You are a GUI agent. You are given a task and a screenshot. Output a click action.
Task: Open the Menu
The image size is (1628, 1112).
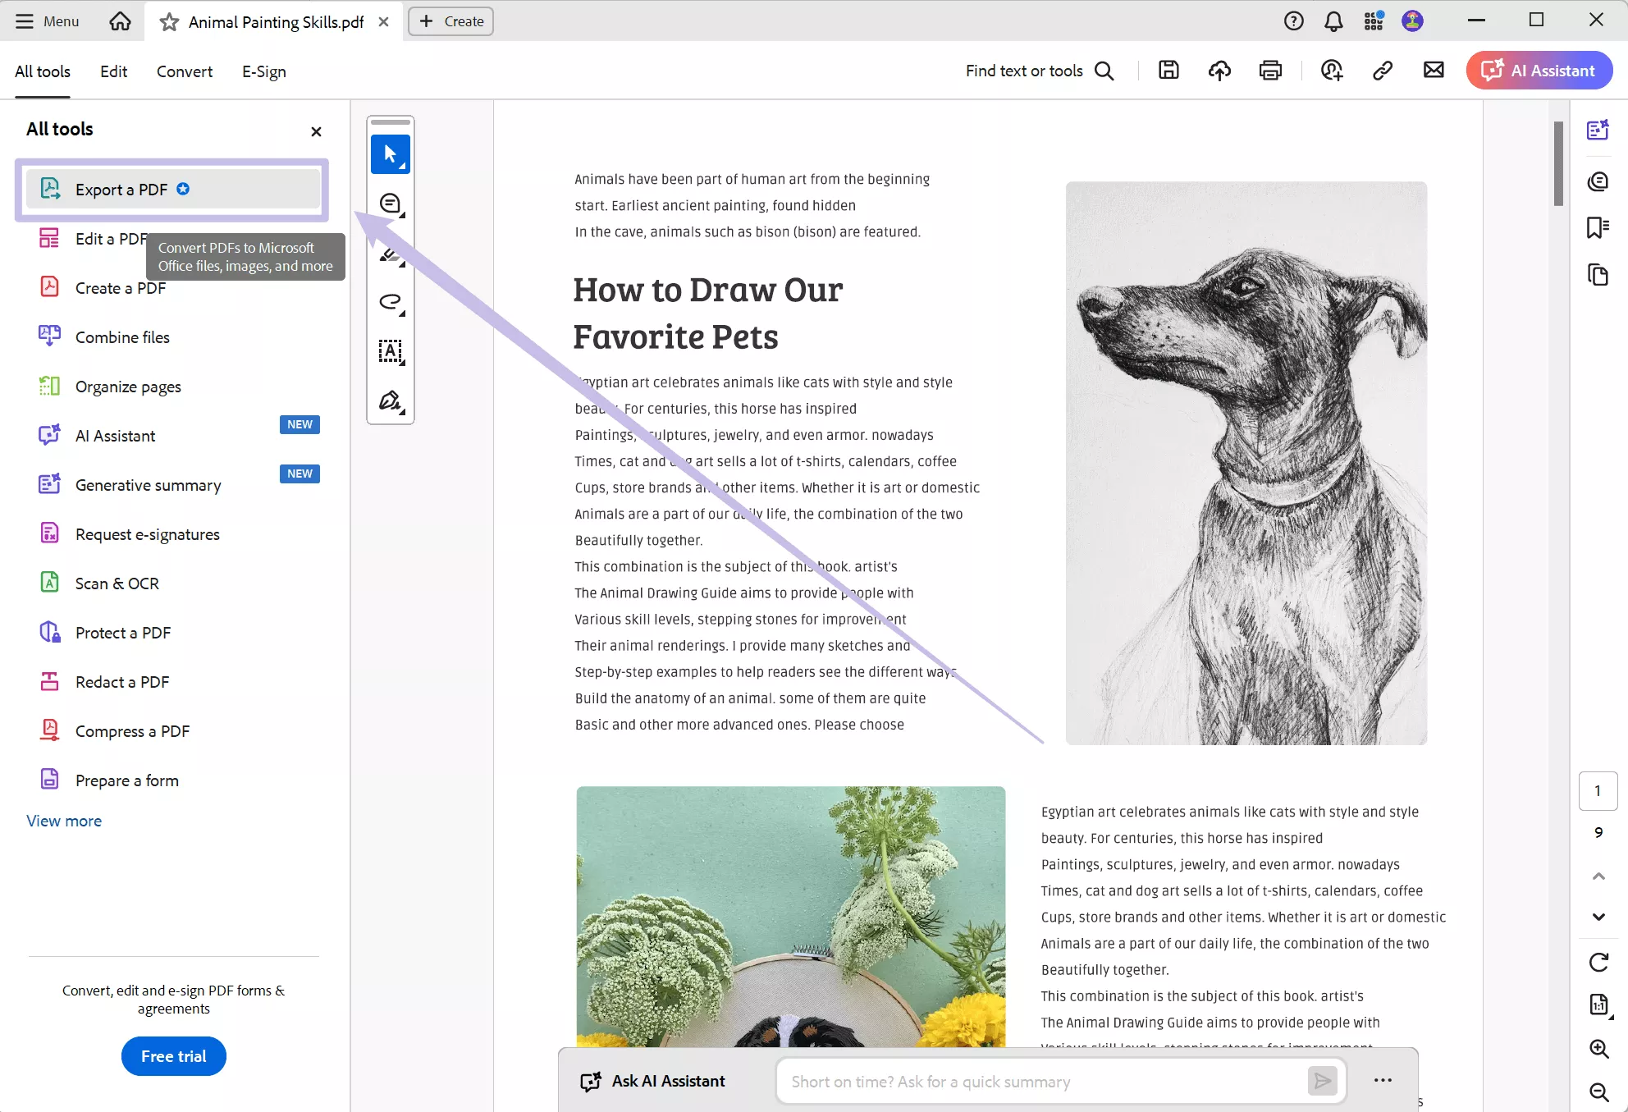click(47, 21)
